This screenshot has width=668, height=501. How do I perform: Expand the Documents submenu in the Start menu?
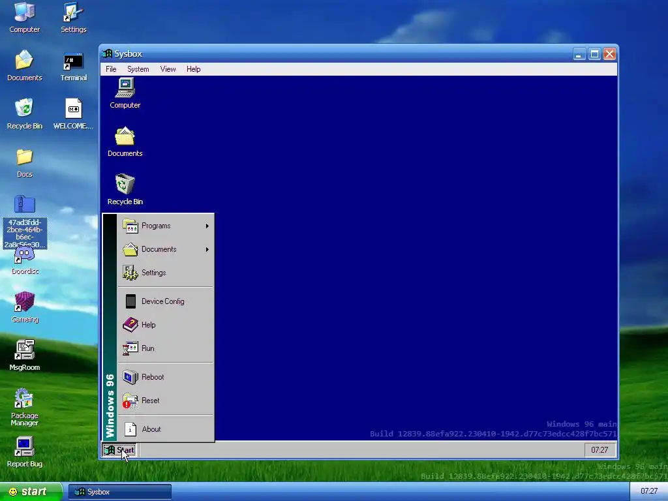click(x=166, y=249)
